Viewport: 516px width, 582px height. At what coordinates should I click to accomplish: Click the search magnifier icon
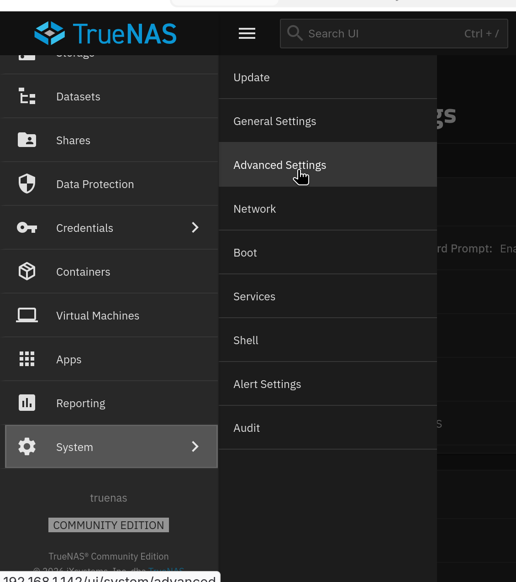click(x=295, y=33)
